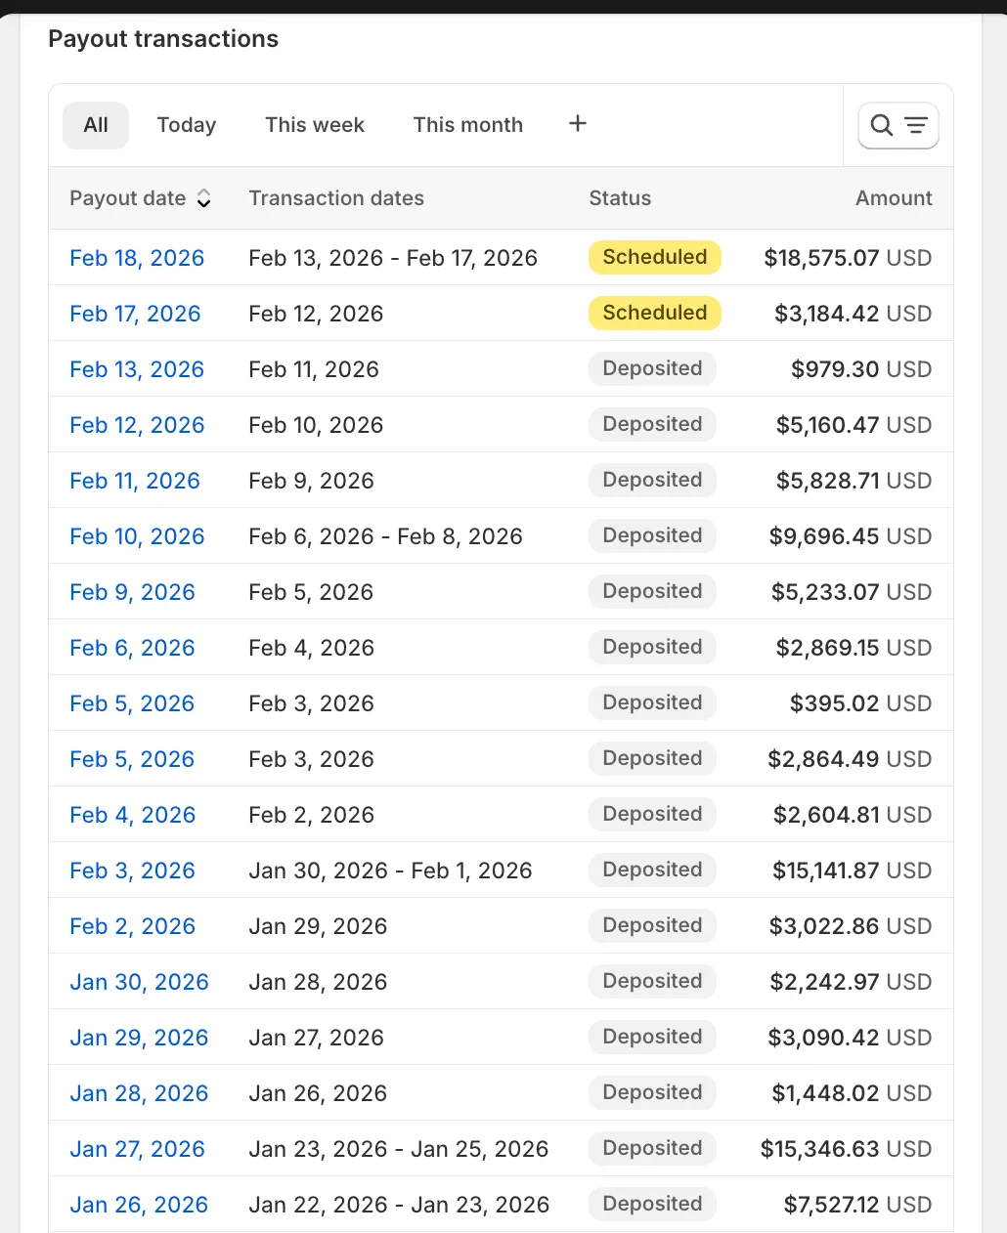Open the Feb 17, 2026 payout link

tap(135, 314)
